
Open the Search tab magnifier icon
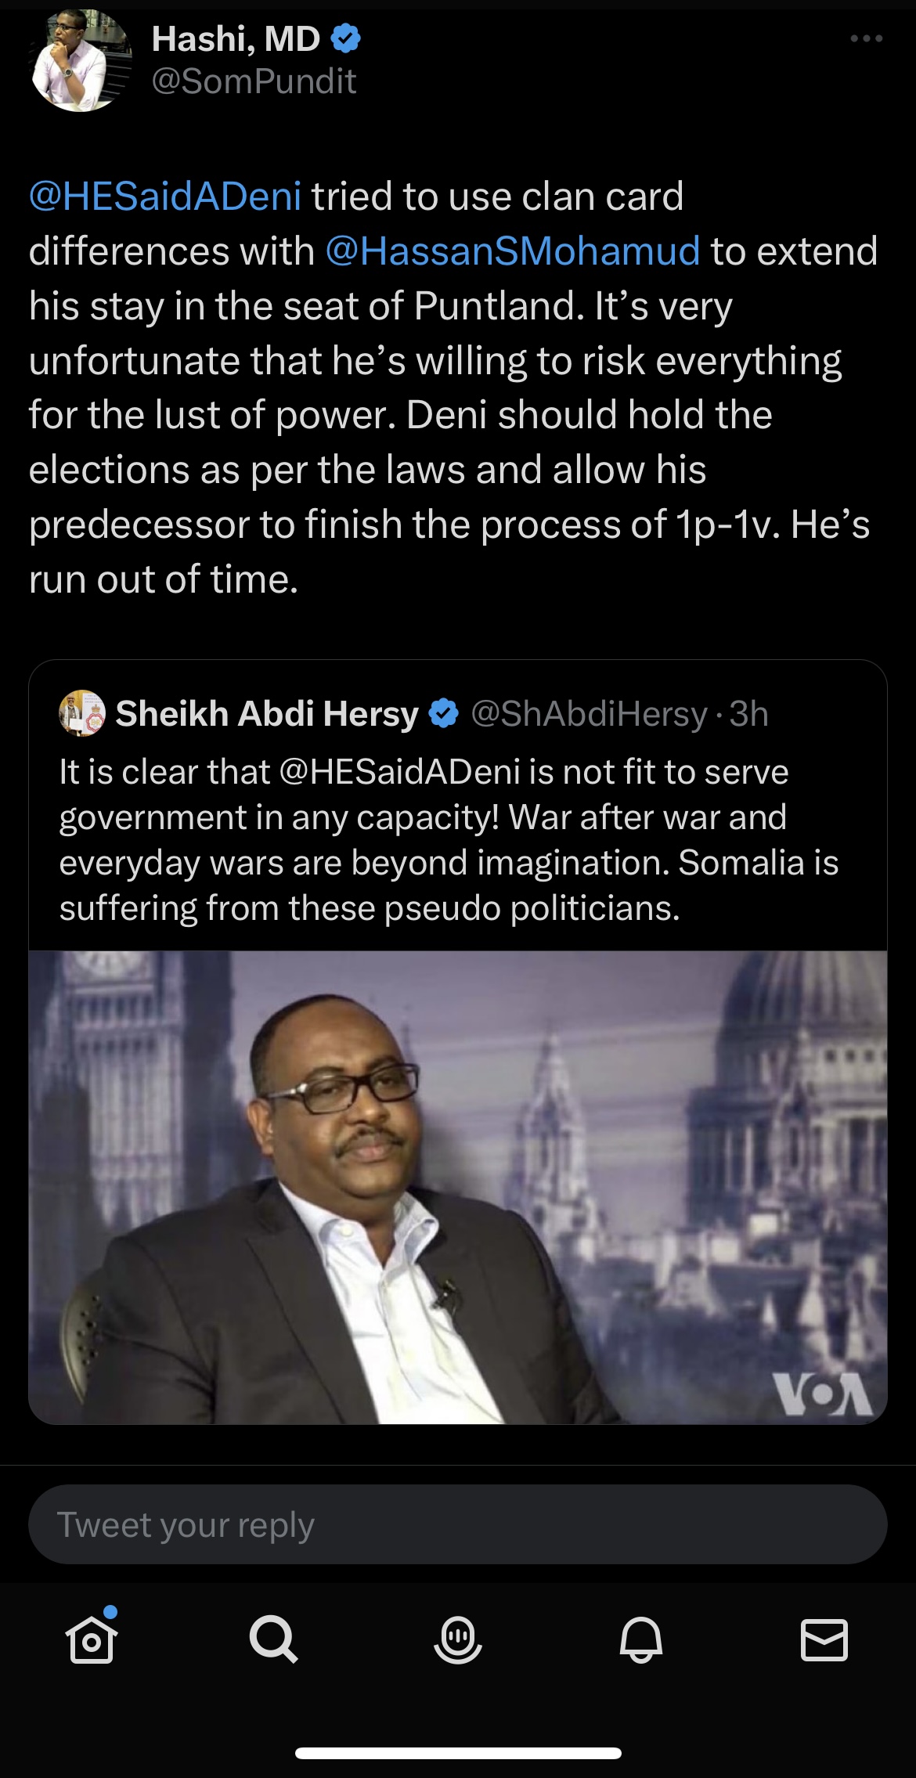tap(273, 1639)
